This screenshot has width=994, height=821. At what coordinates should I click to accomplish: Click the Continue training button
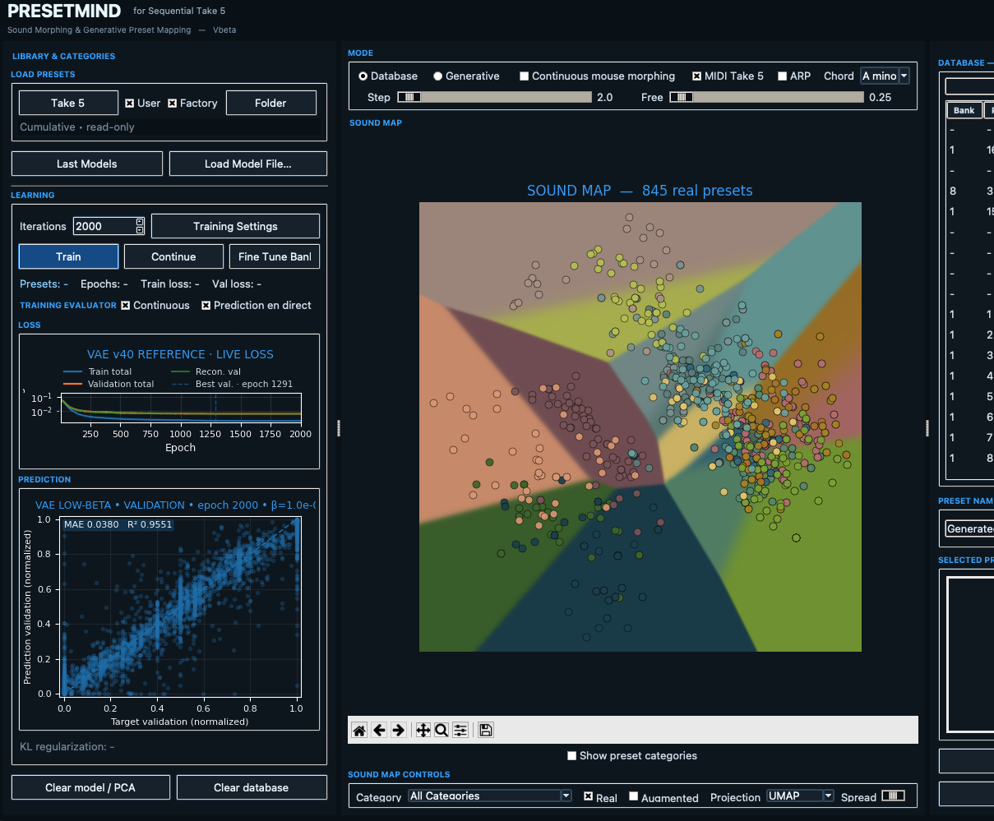173,256
